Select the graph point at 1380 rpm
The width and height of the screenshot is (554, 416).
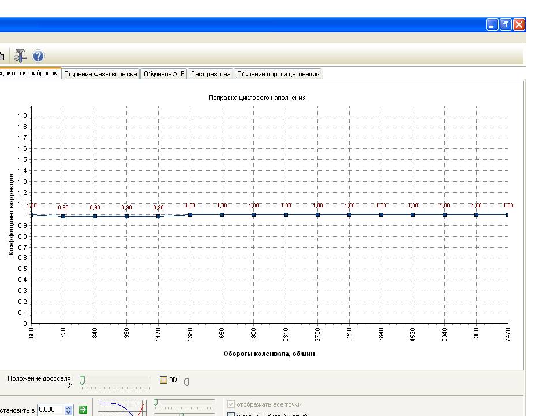pos(190,215)
